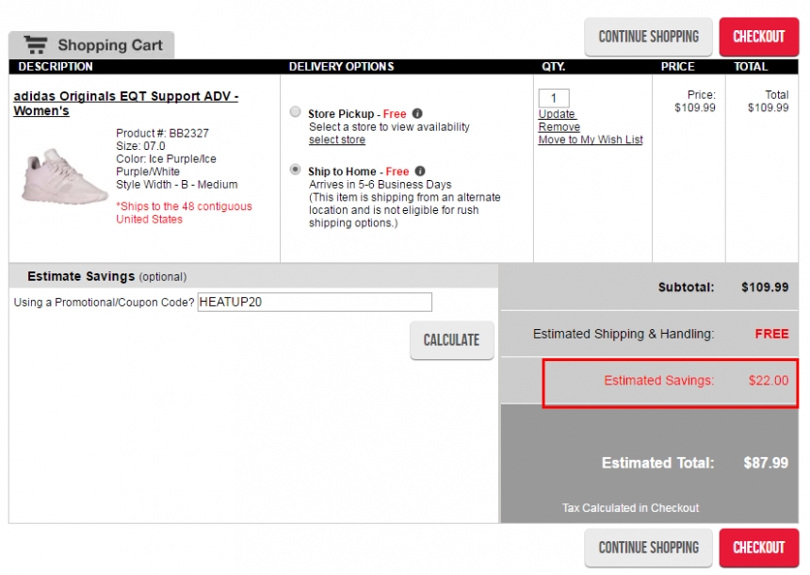Open adidas Originals EQT Support ADV product link
The image size is (810, 575).
click(x=125, y=103)
